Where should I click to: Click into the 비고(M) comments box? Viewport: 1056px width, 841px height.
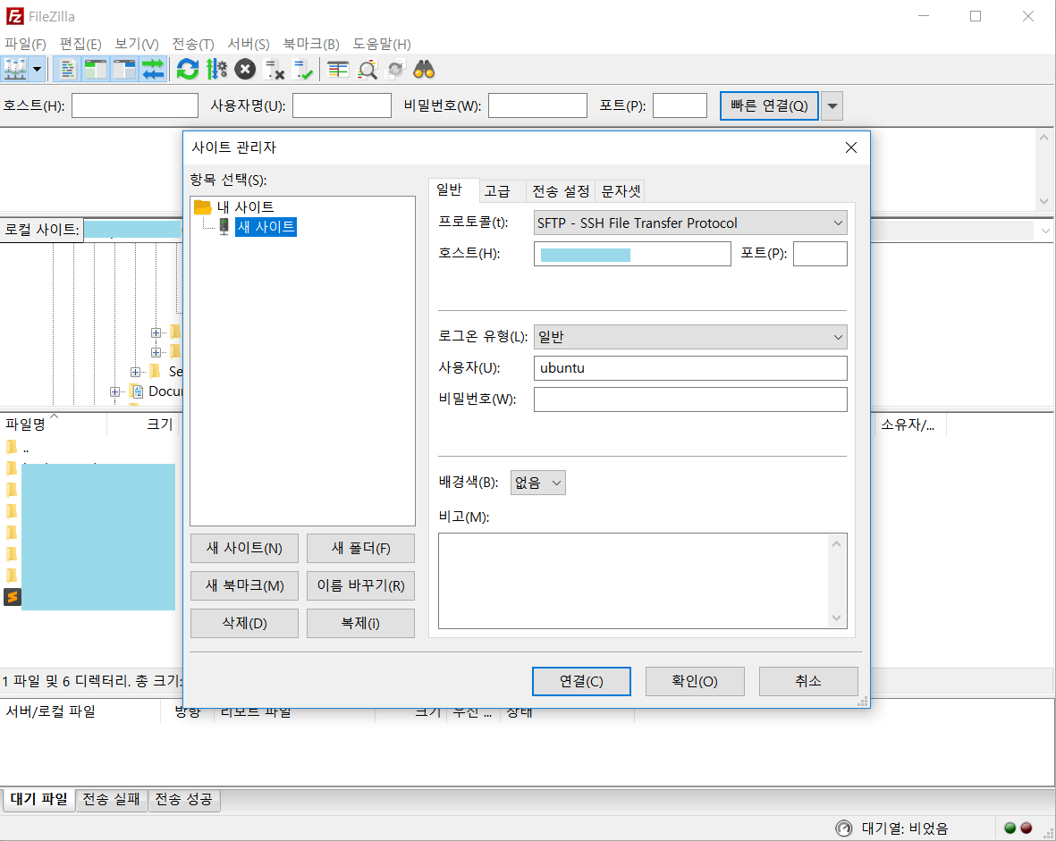pos(643,581)
